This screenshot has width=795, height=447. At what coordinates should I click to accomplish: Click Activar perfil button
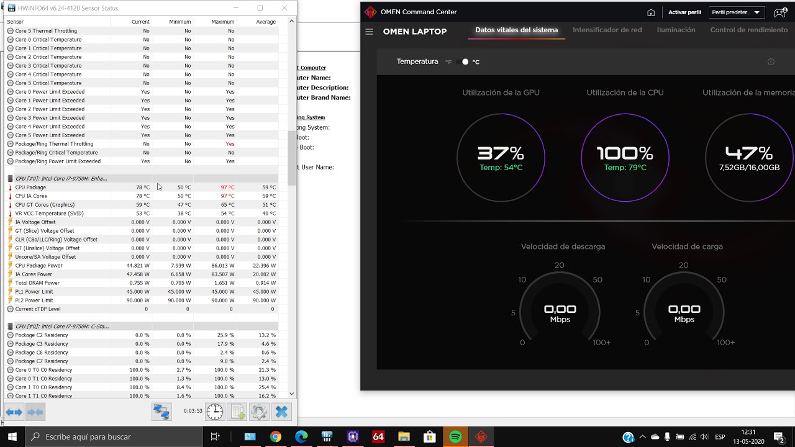(684, 12)
